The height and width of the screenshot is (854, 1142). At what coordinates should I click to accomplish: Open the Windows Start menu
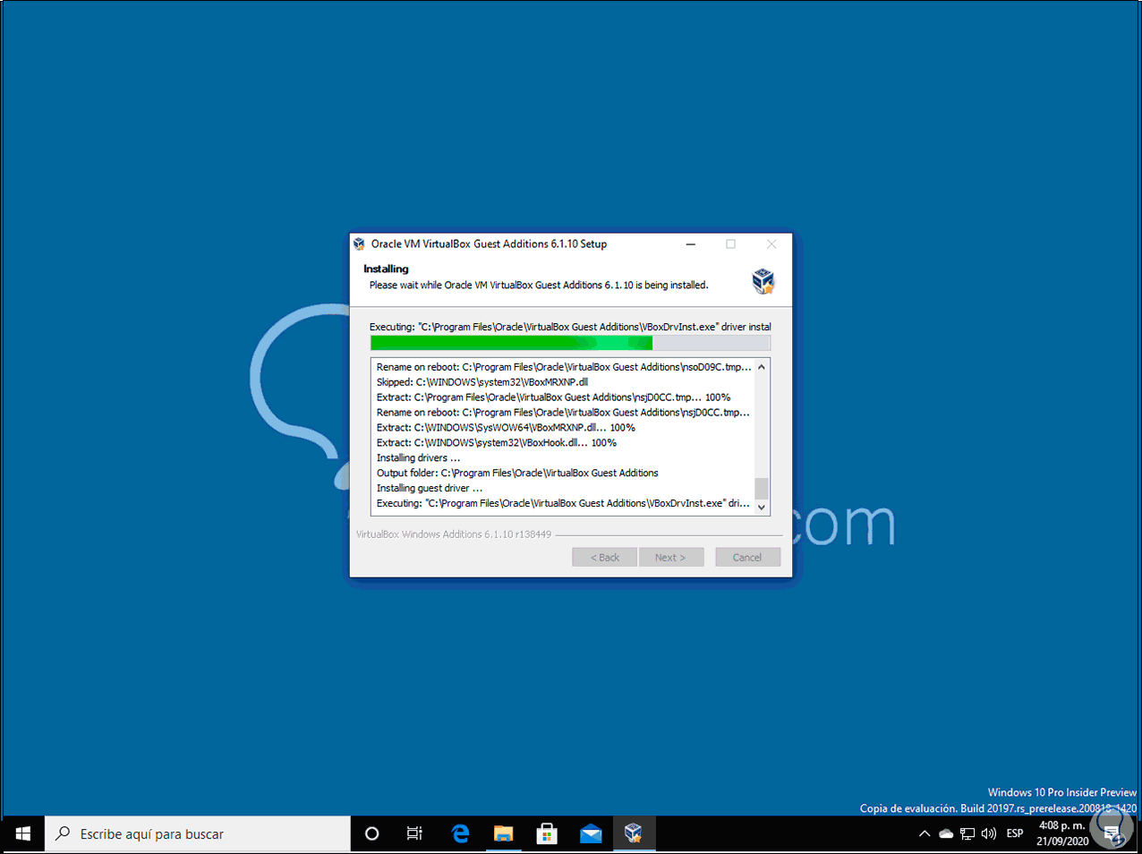(x=22, y=833)
